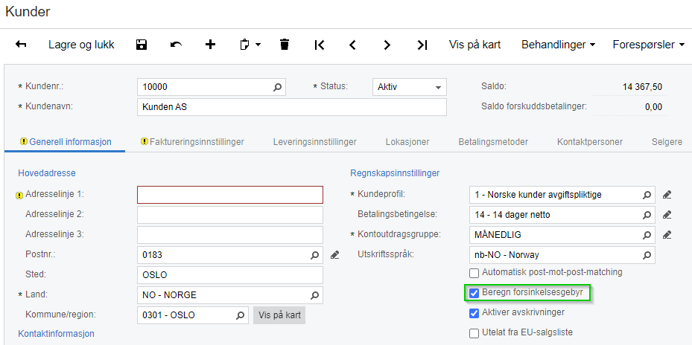Edit Kundeprofil with pencil icon
This screenshot has width=692, height=345.
pos(667,195)
